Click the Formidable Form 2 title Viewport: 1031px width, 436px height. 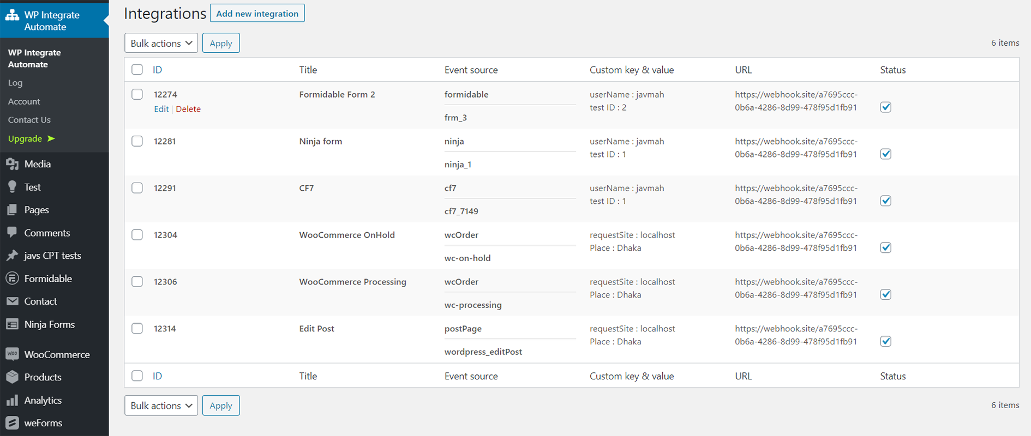point(337,94)
